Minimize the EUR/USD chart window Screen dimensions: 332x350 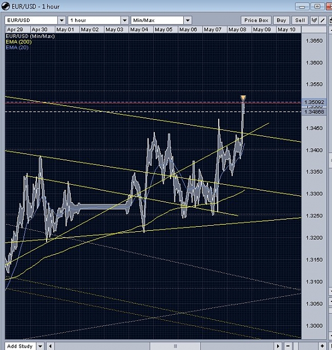pyautogui.click(x=302, y=7)
